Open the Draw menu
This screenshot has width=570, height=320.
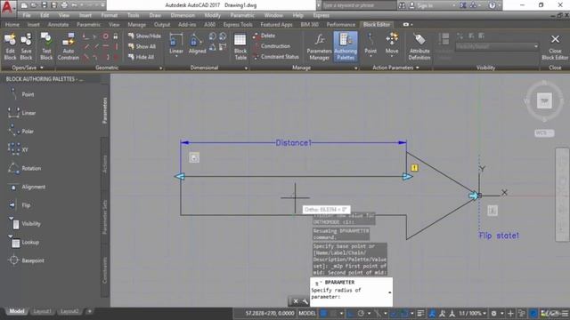coord(155,15)
